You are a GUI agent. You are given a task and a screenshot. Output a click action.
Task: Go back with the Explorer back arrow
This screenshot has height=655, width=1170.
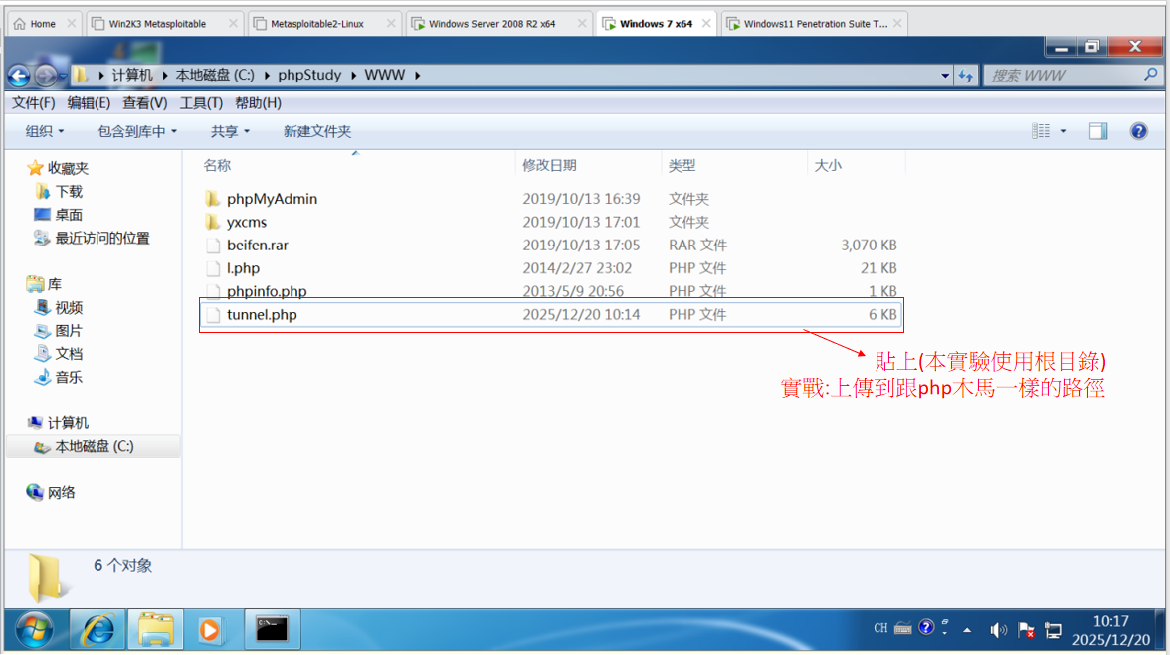[x=19, y=75]
